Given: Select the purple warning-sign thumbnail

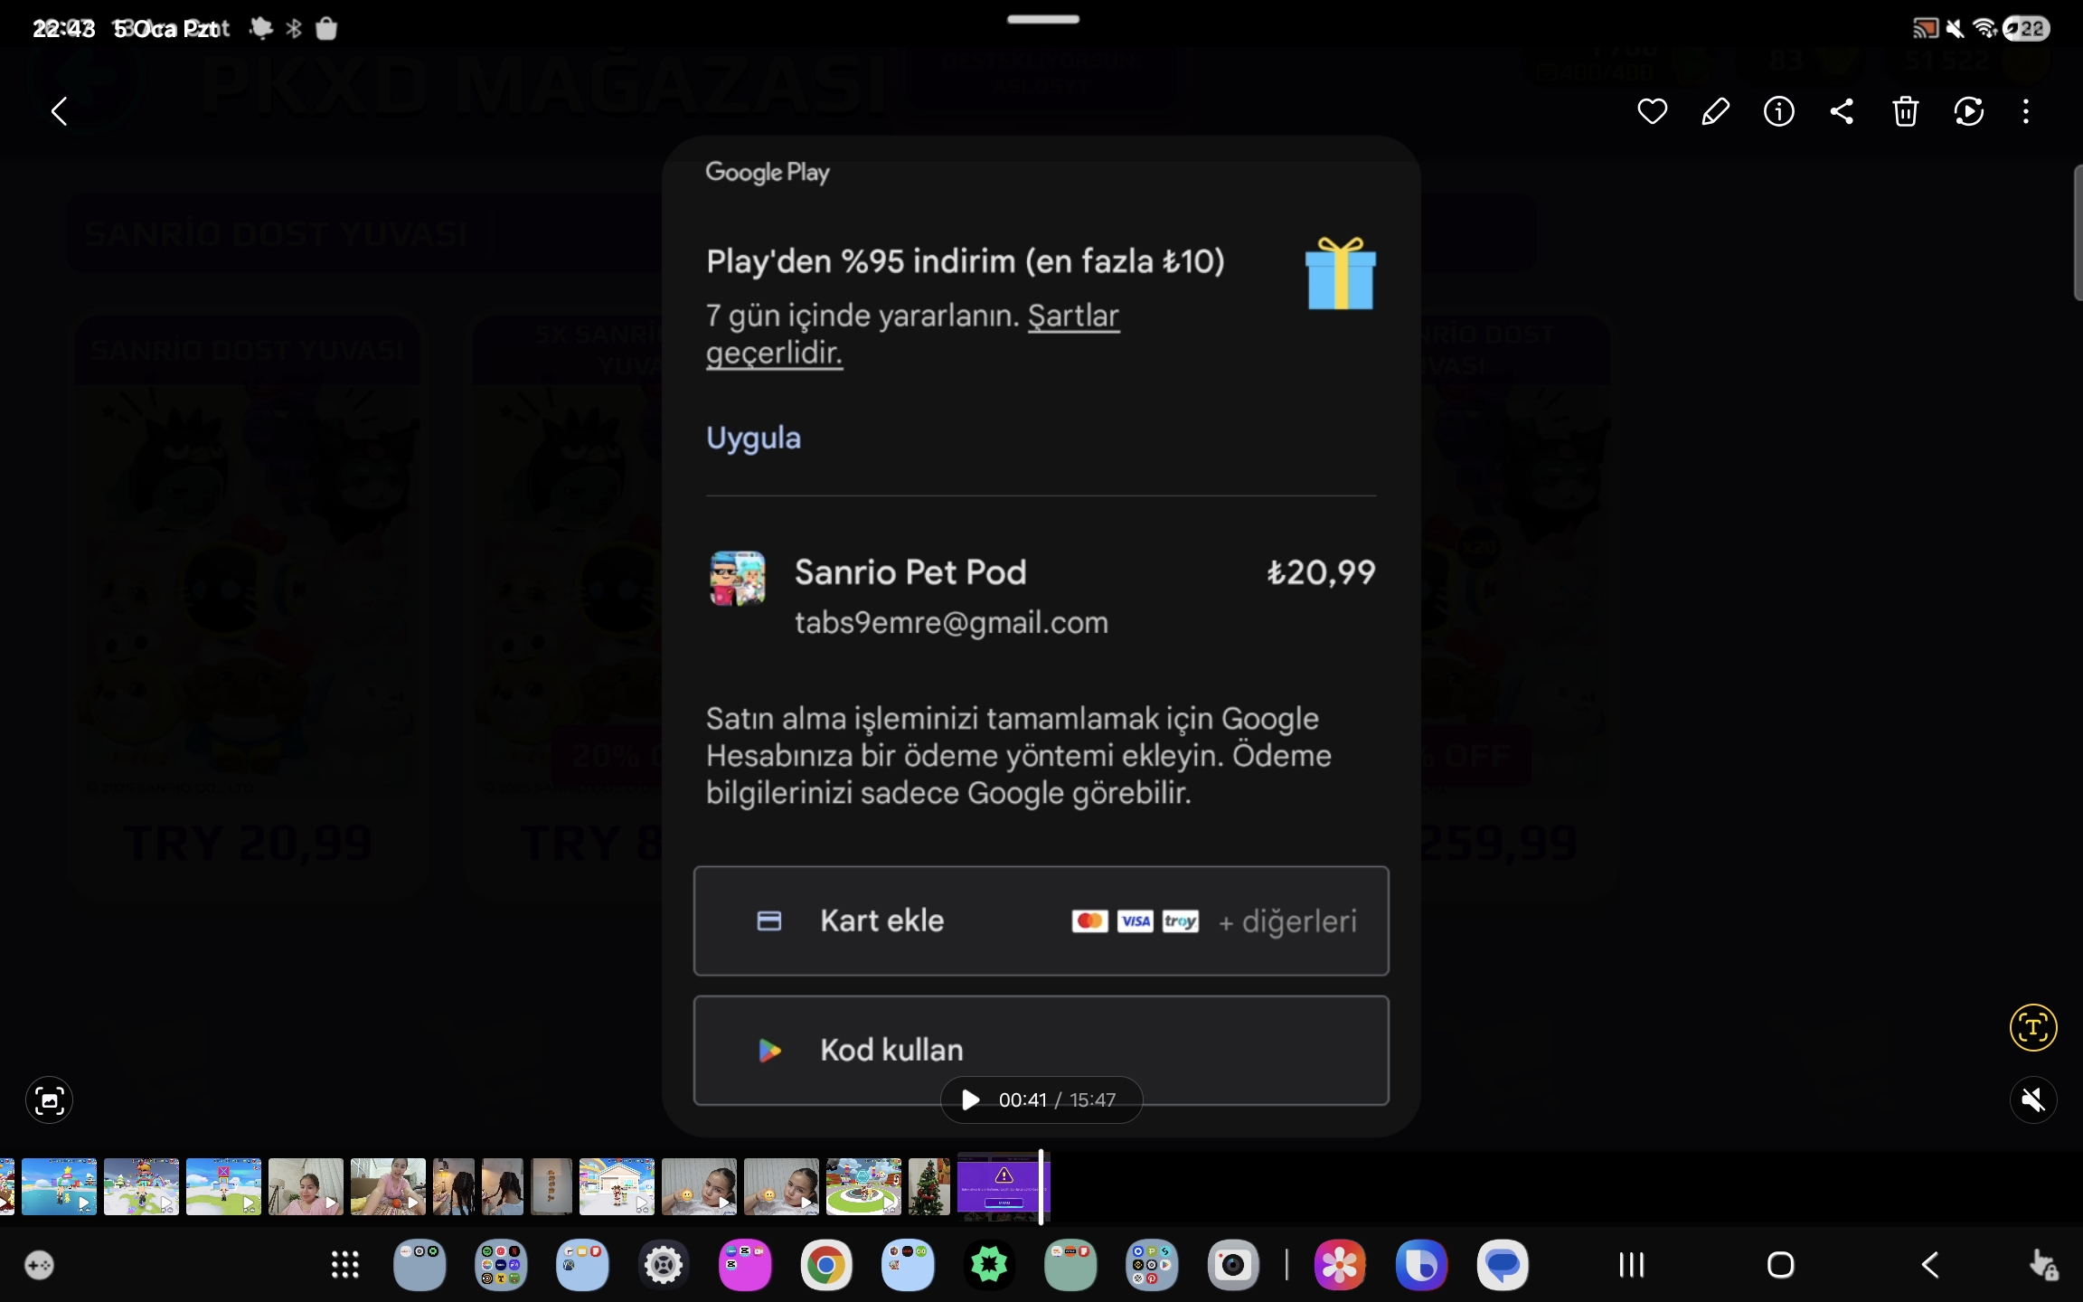Looking at the screenshot, I should point(1002,1186).
